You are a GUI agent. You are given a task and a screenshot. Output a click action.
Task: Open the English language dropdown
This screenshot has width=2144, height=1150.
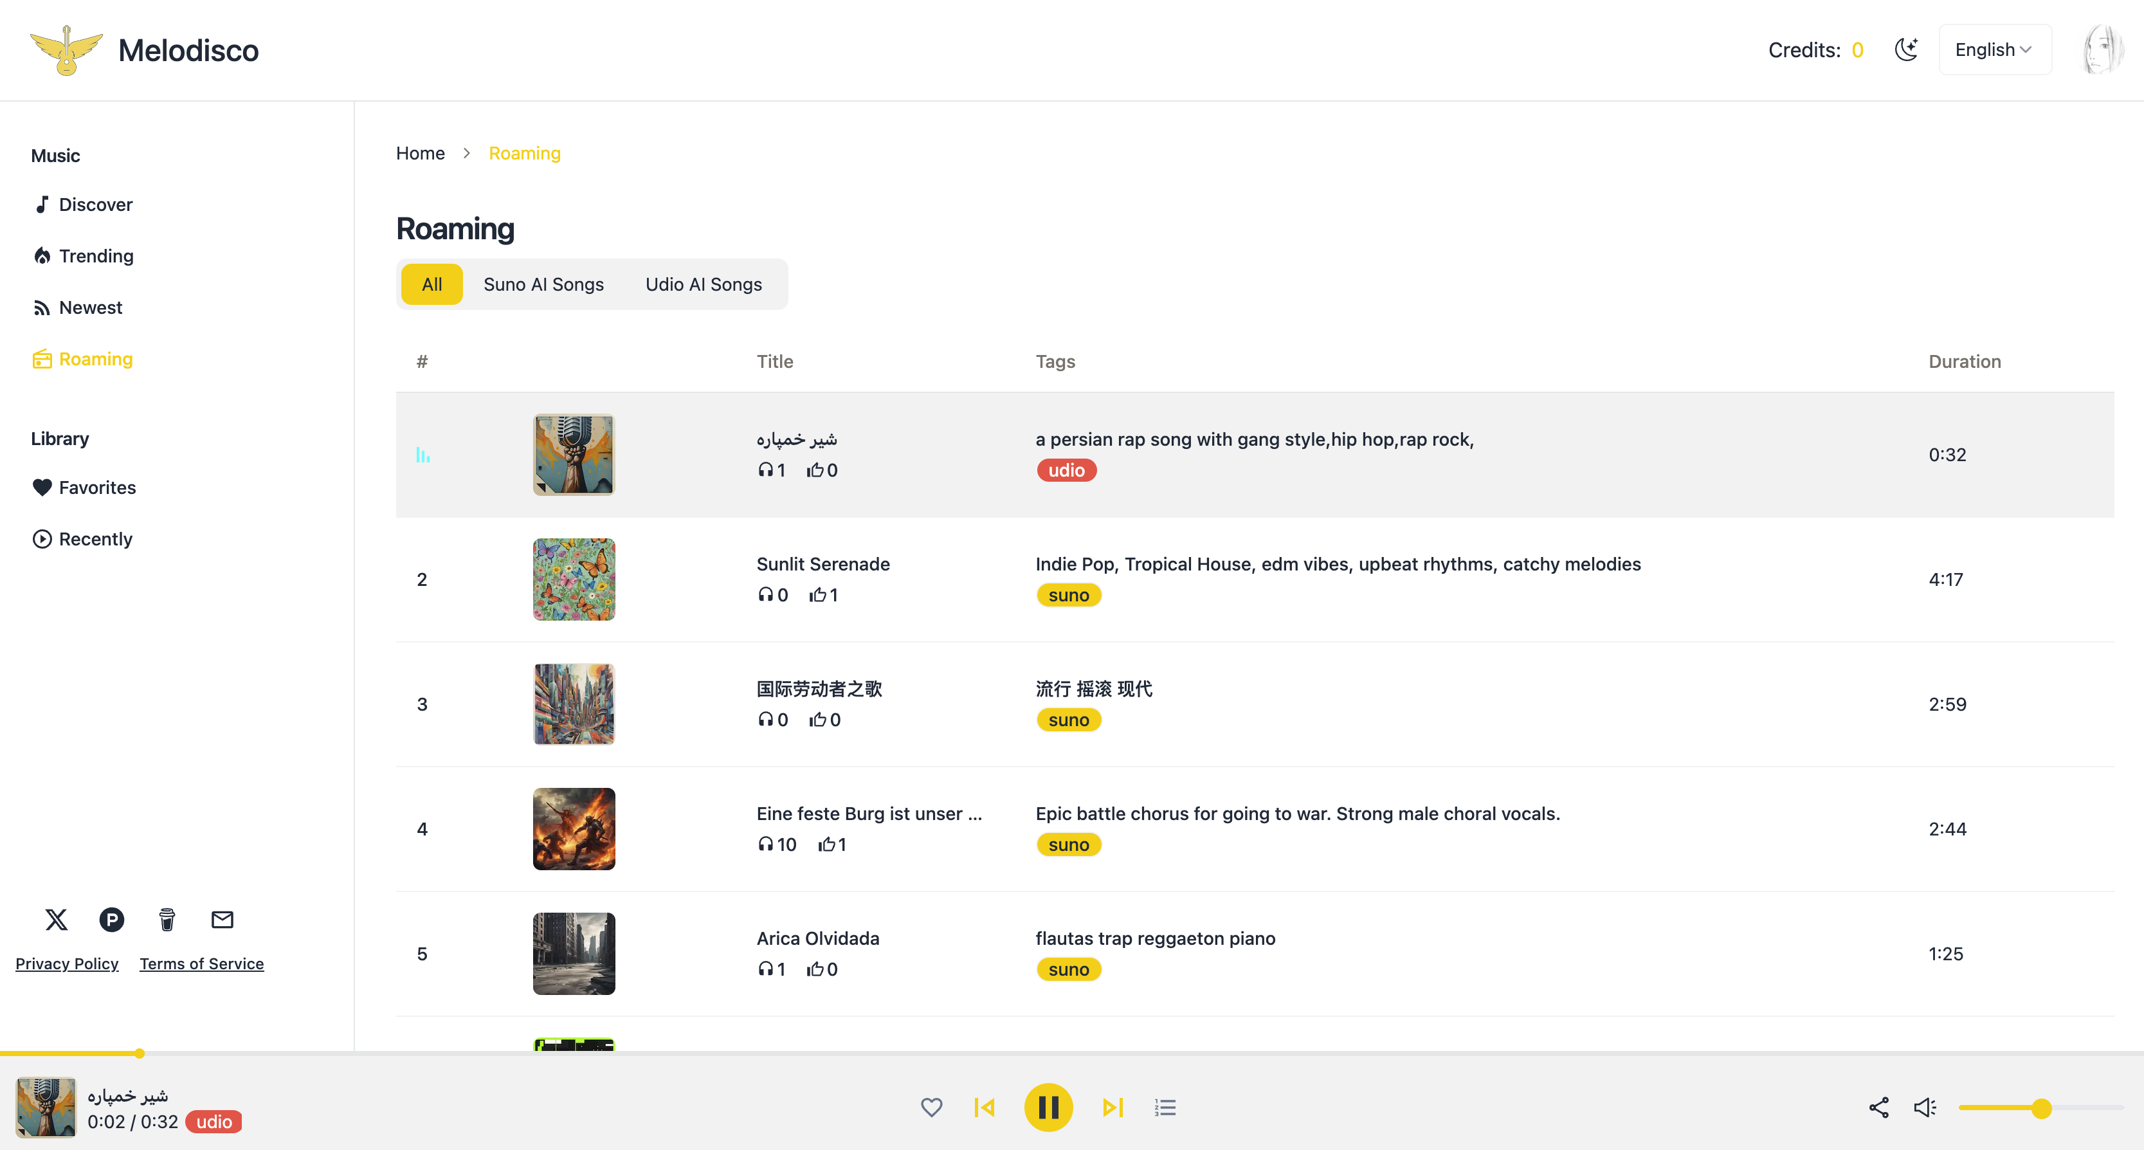[1994, 50]
